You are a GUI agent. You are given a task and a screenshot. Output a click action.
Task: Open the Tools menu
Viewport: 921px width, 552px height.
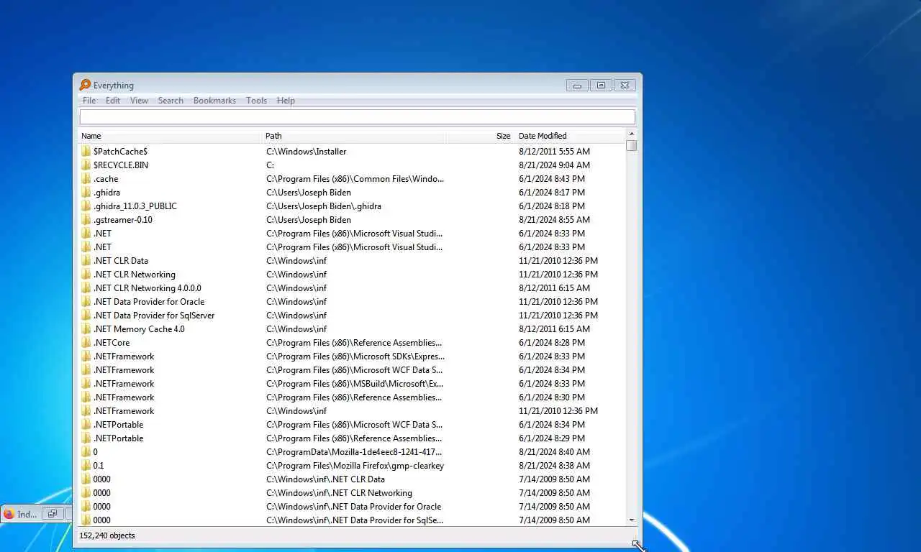[256, 101]
